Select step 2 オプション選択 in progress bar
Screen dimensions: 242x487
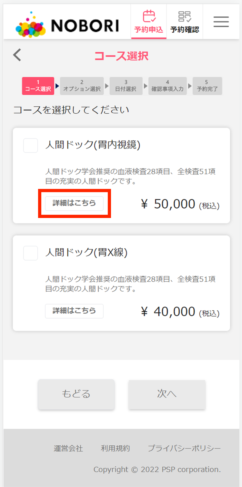(x=82, y=86)
